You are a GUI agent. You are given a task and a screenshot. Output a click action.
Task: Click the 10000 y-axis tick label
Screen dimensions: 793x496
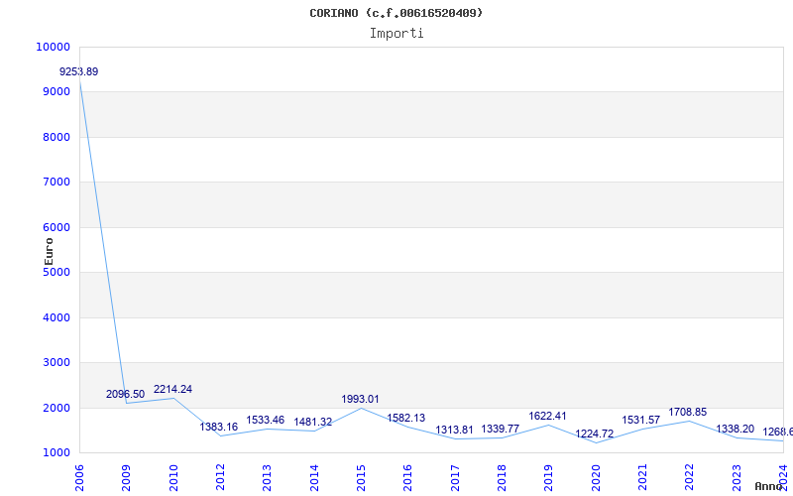click(x=53, y=47)
